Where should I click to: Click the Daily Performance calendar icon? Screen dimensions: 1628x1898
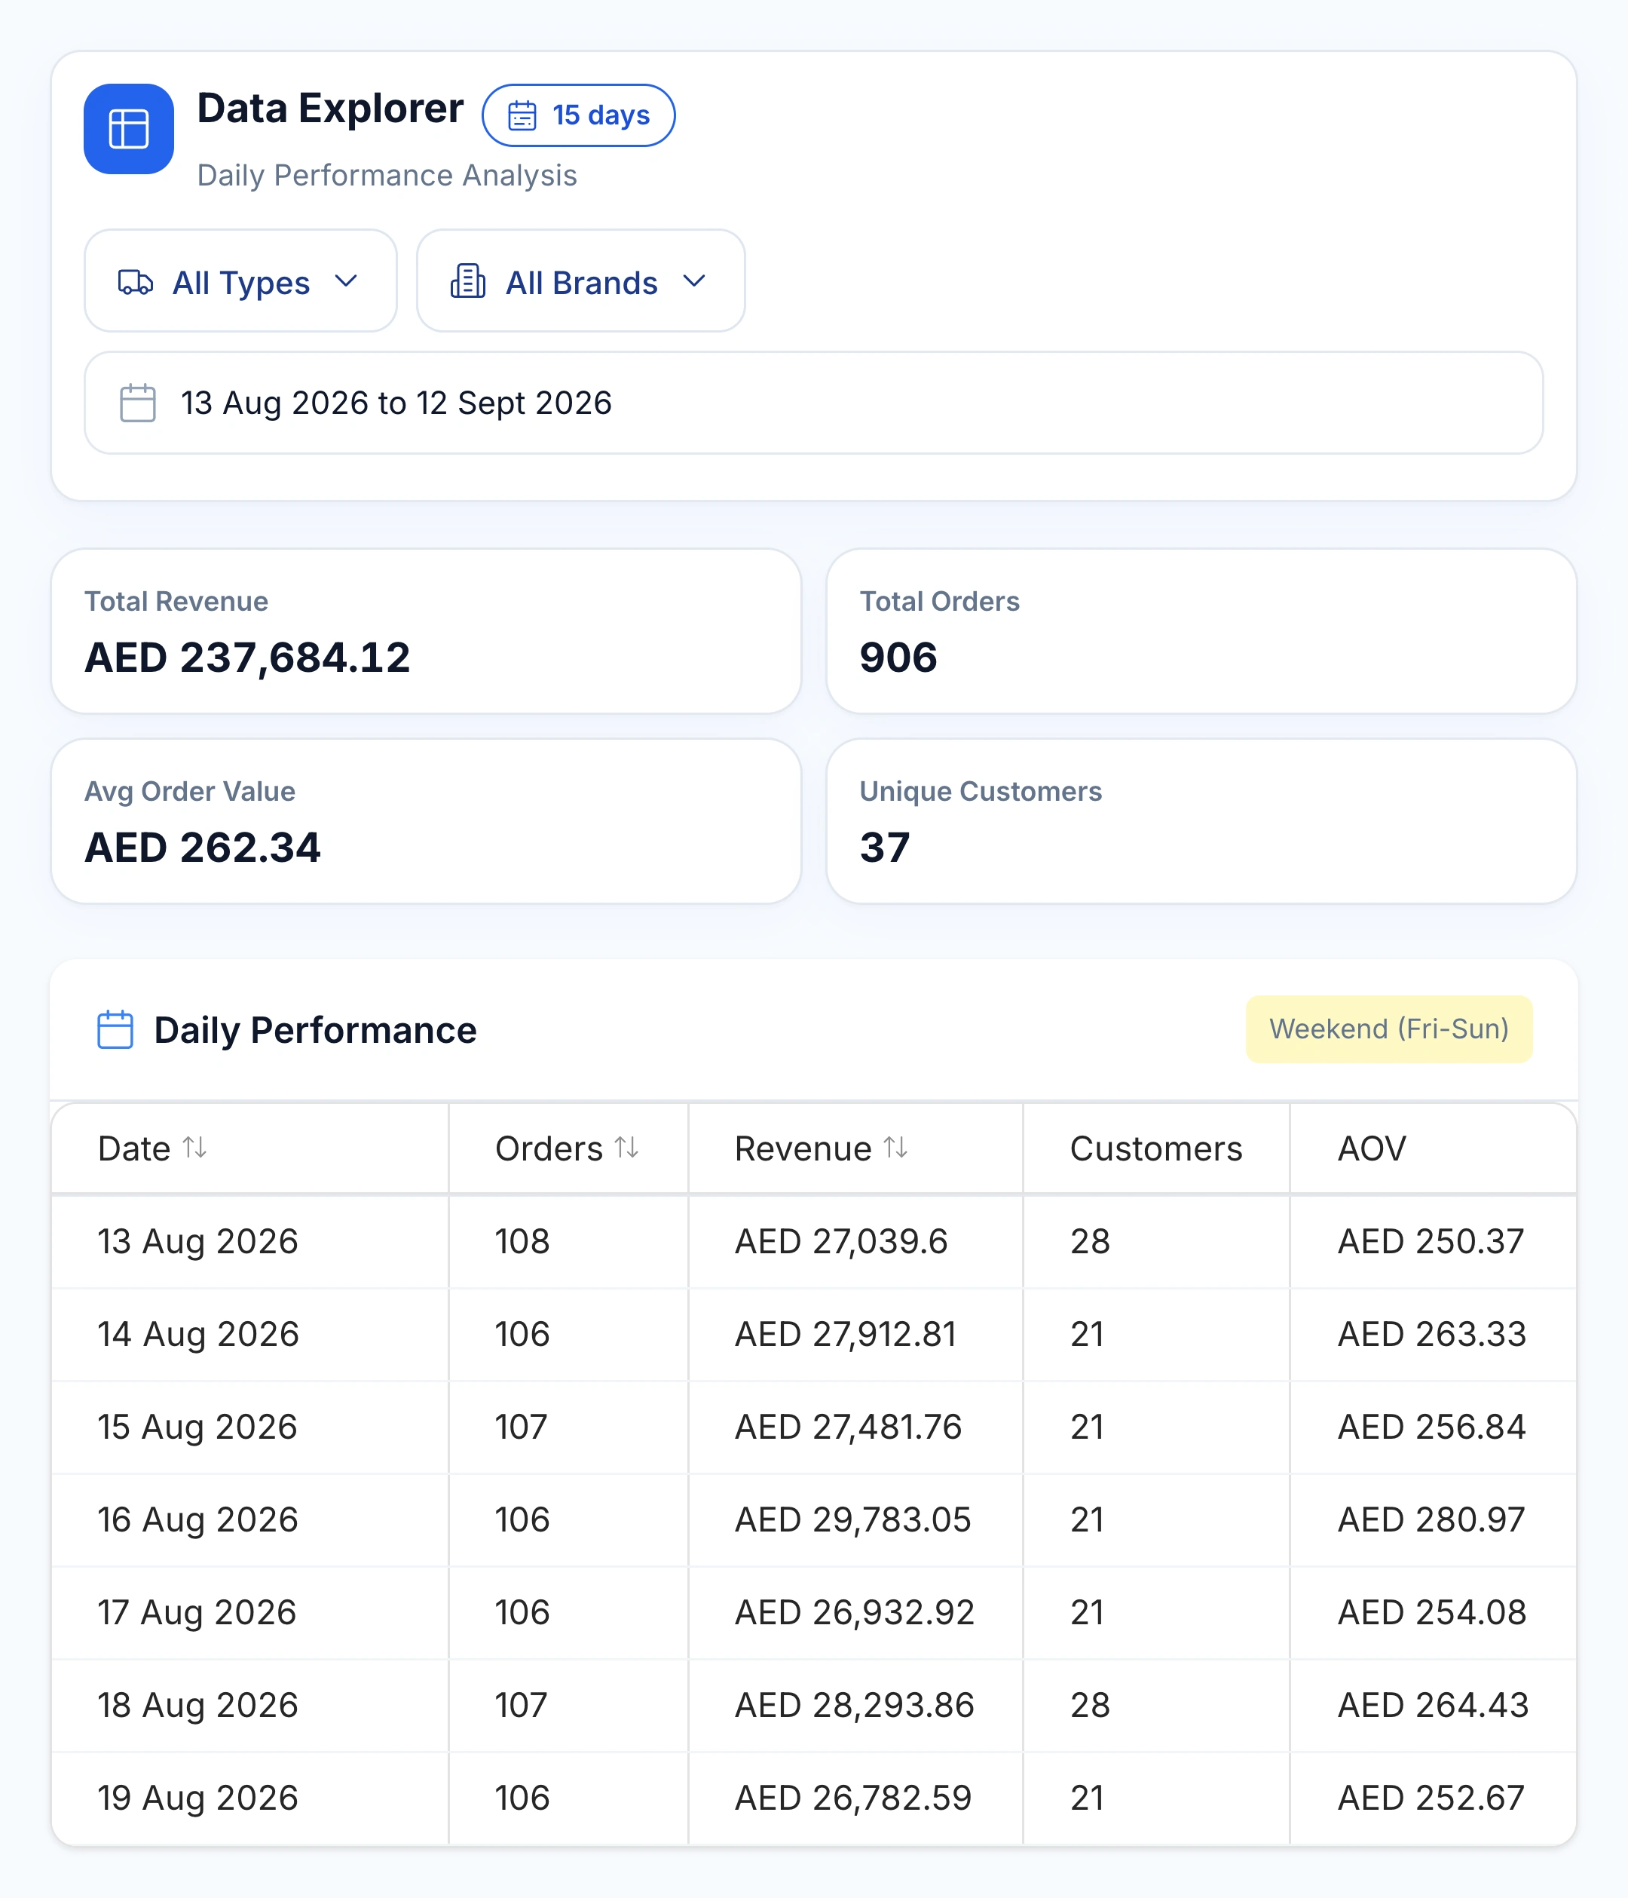point(115,1029)
